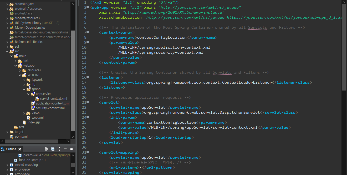
Task: Expand servlet-mapping node in Outline
Action: pyautogui.click(x=7, y=165)
